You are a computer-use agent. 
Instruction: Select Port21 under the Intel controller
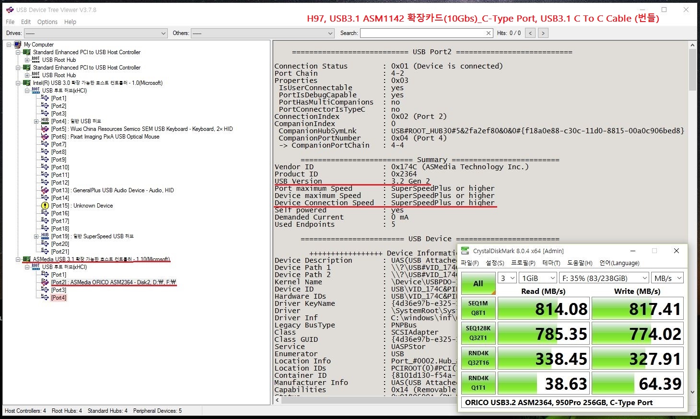[x=60, y=252]
